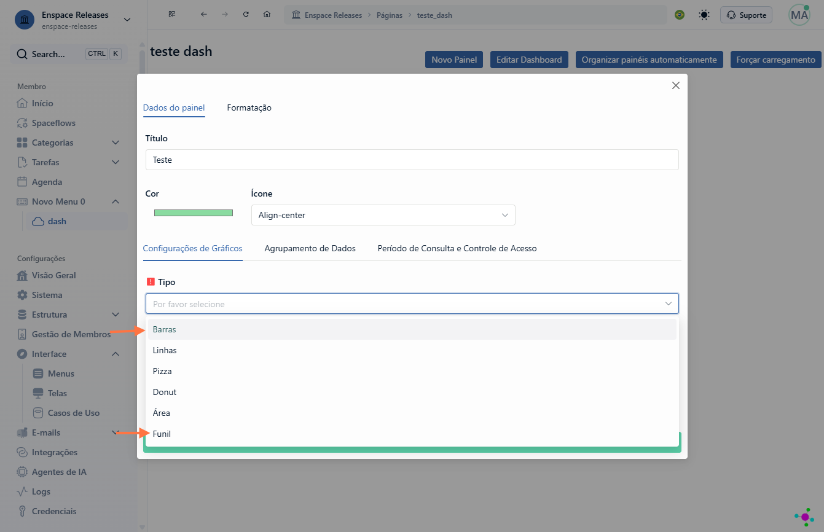Open the Tipo 'Por favor selecione' dropdown
This screenshot has height=532, width=824.
pos(412,303)
